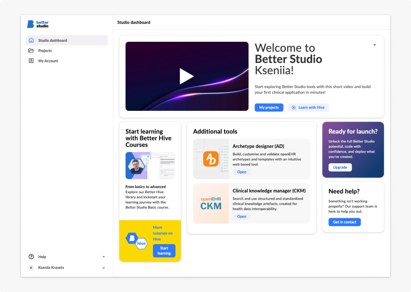Click the Learn with Hive button
Screen dimensions: 411x292
click(x=308, y=107)
